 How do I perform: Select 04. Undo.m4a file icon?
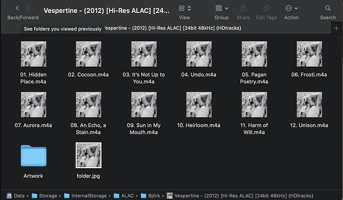coord(199,54)
